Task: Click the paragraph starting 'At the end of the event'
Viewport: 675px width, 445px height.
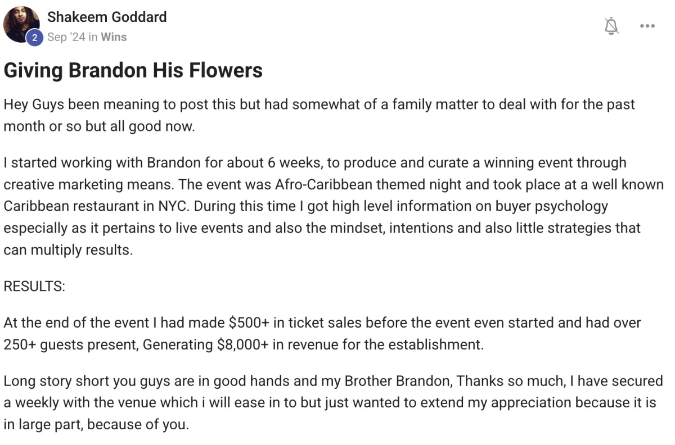Action: pos(322,334)
